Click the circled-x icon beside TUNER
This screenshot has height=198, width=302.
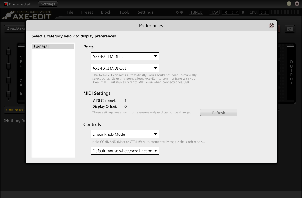181,12
